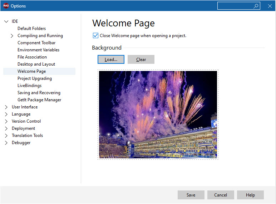
Task: Select Component Toolbar option page
Action: pos(36,43)
